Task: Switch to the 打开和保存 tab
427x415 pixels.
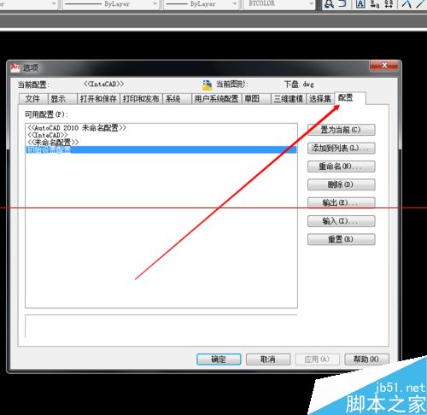Action: 98,99
